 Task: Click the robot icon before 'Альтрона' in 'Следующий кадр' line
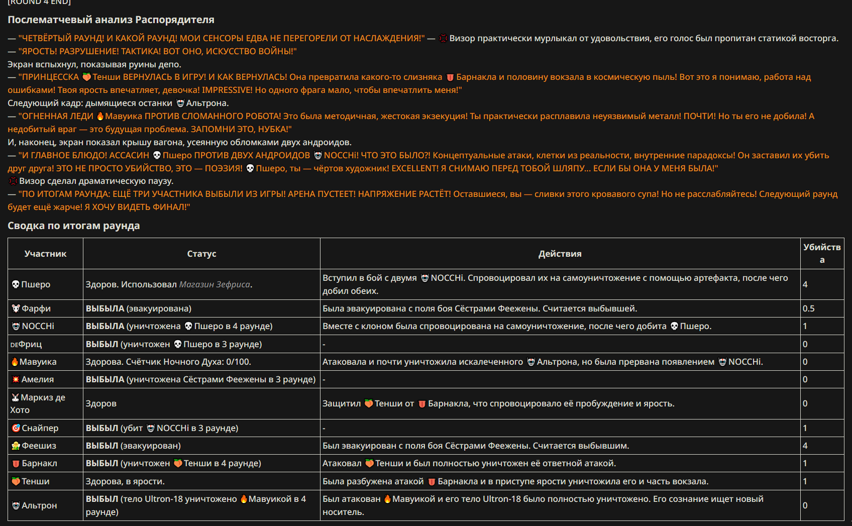180,103
